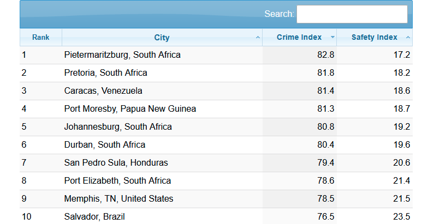This screenshot has height=224, width=422.
Task: Click Memphis, TN, United States
Action: click(x=118, y=199)
